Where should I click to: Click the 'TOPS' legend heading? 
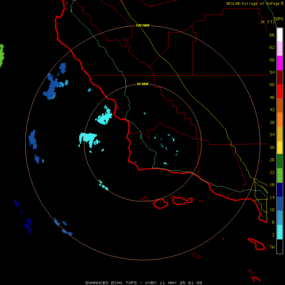pos(278,19)
